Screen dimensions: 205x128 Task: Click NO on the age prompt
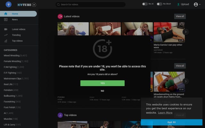[102, 91]
